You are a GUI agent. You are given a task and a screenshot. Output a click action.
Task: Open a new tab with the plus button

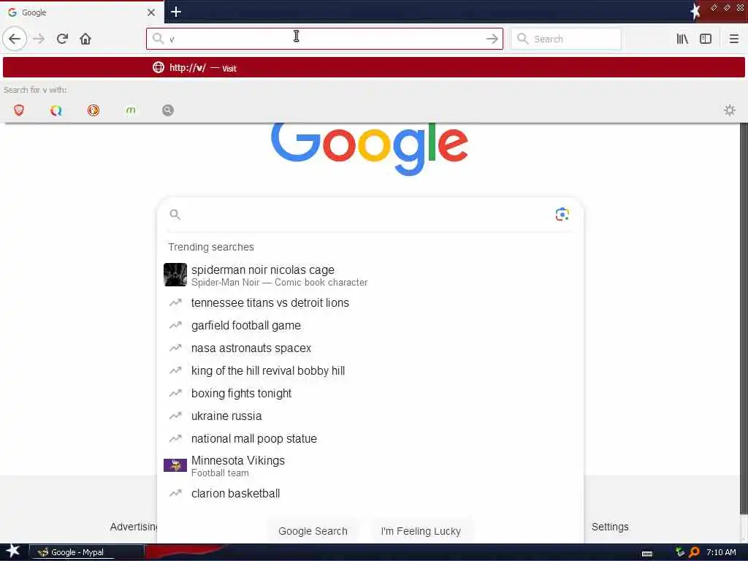pos(175,12)
